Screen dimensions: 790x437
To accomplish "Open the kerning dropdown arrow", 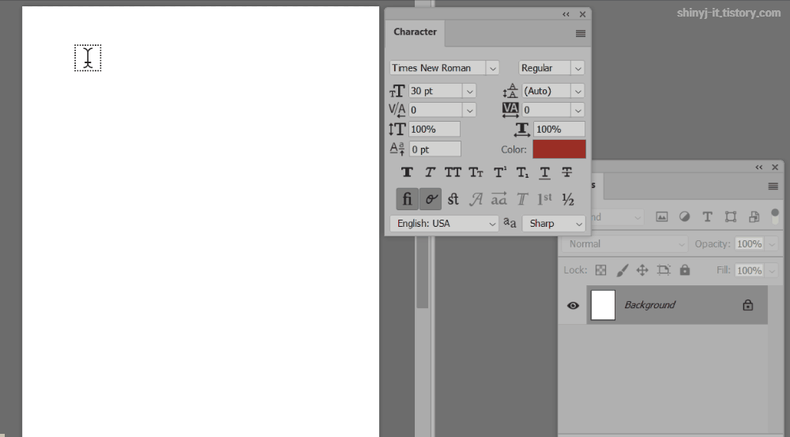I will (x=469, y=110).
